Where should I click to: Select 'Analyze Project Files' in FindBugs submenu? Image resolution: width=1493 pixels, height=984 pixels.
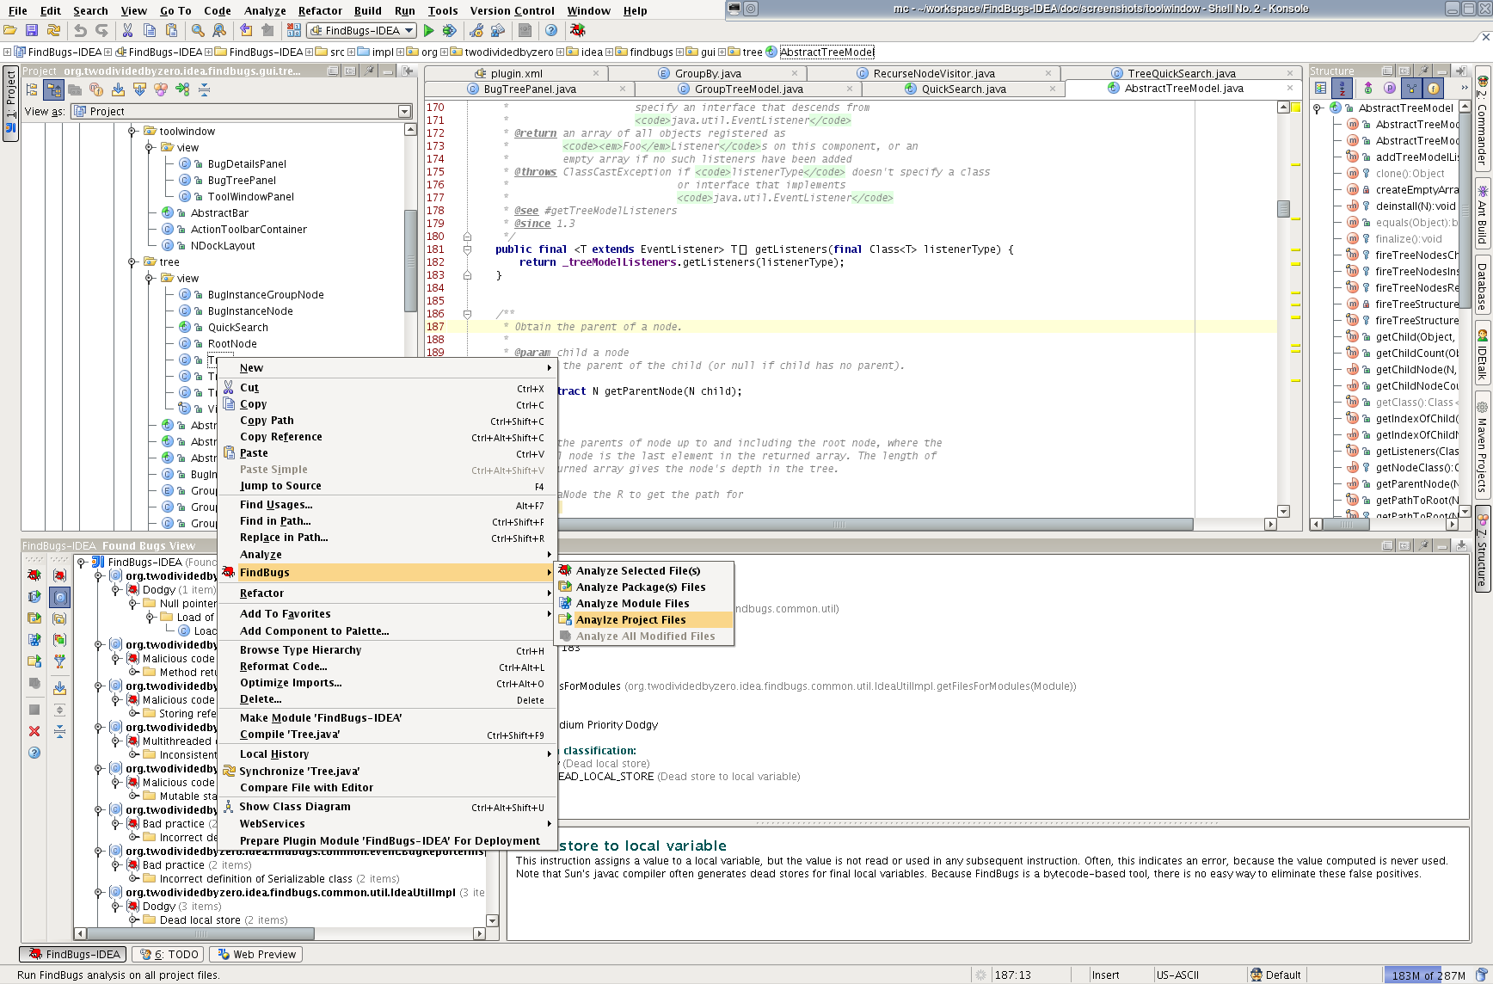[630, 620]
